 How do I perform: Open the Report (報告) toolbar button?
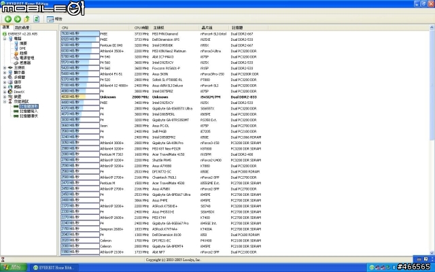click(x=54, y=19)
